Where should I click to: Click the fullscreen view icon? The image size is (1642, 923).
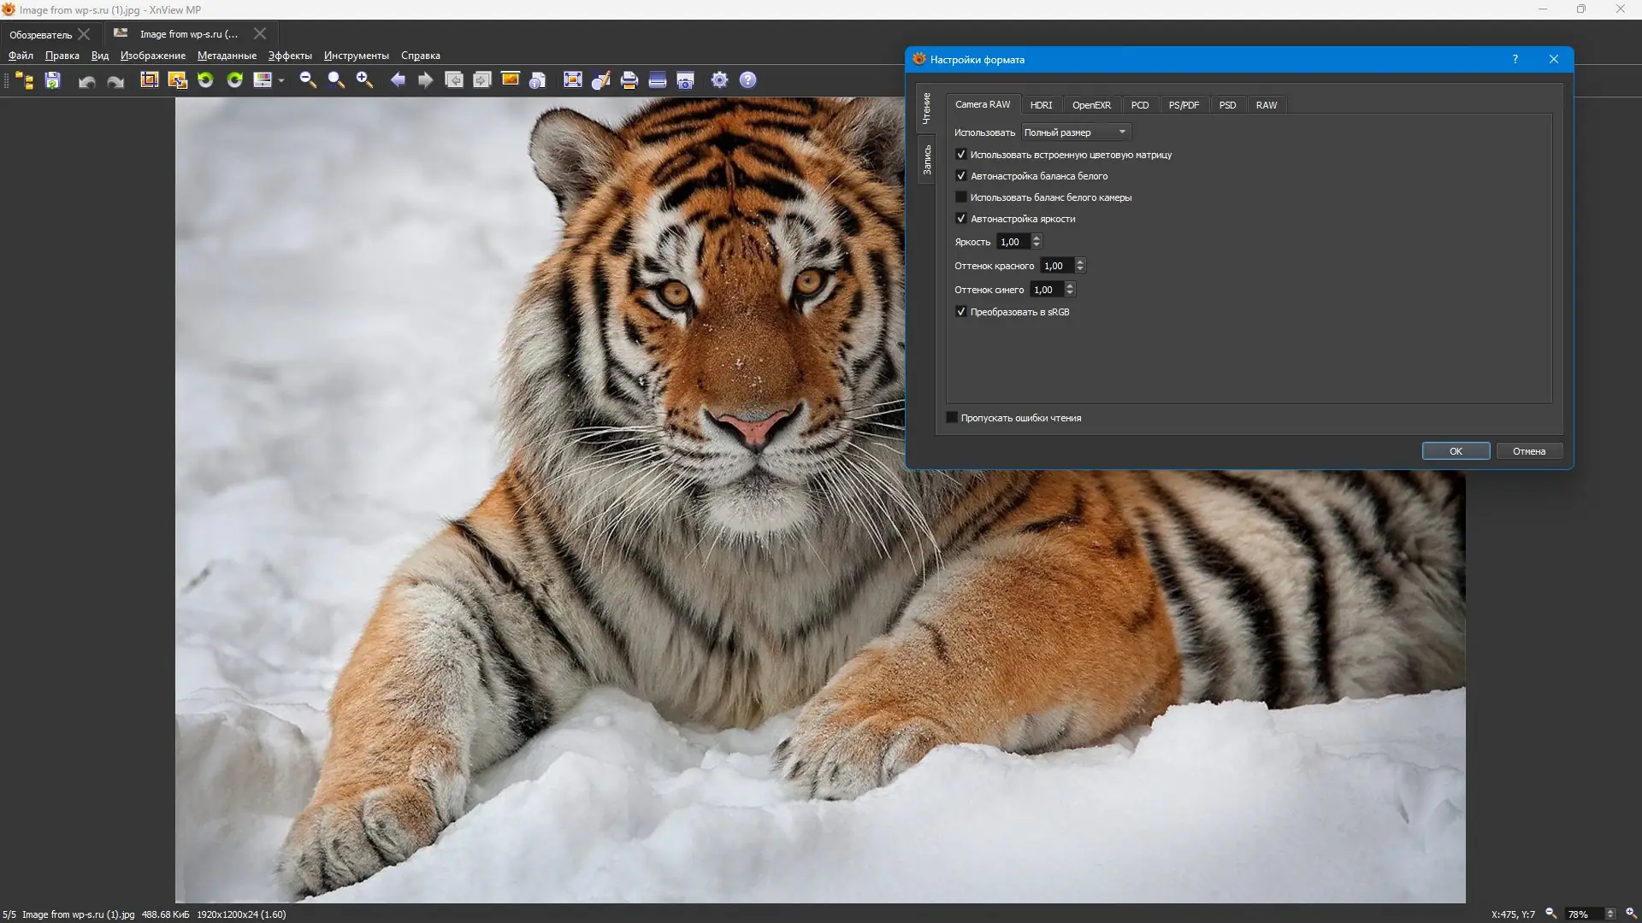pyautogui.click(x=573, y=79)
